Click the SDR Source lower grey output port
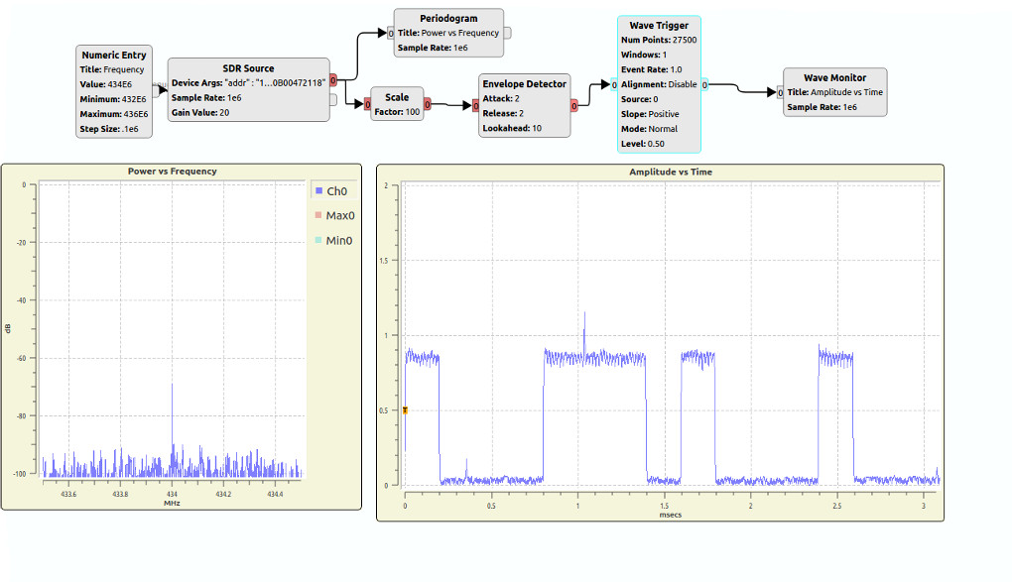This screenshot has height=582, width=1012. pos(333,99)
